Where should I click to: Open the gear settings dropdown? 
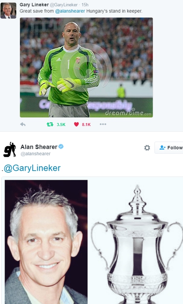147,148
